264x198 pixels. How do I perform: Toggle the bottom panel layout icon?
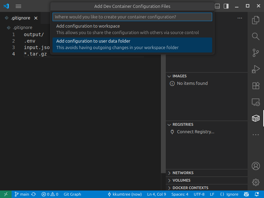pos(217,6)
